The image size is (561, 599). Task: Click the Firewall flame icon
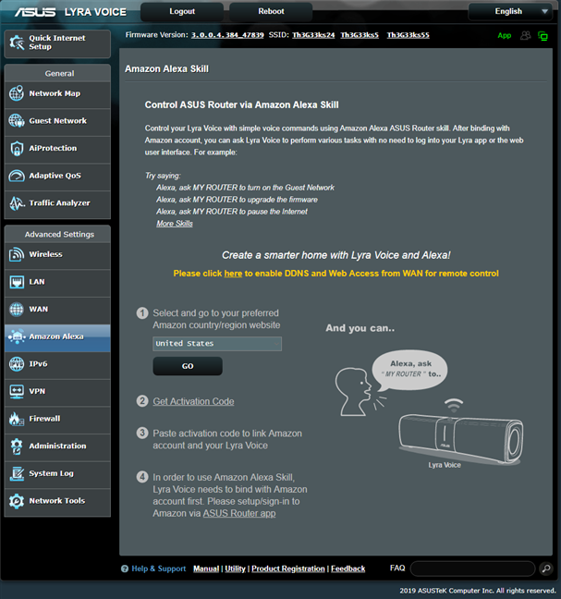pyautogui.click(x=17, y=419)
